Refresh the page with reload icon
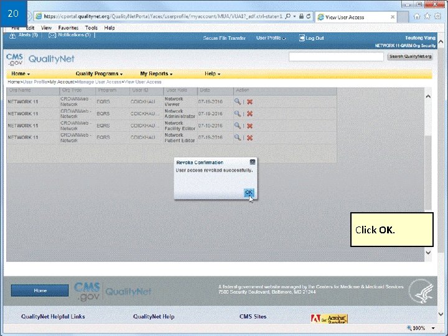 pyautogui.click(x=308, y=16)
